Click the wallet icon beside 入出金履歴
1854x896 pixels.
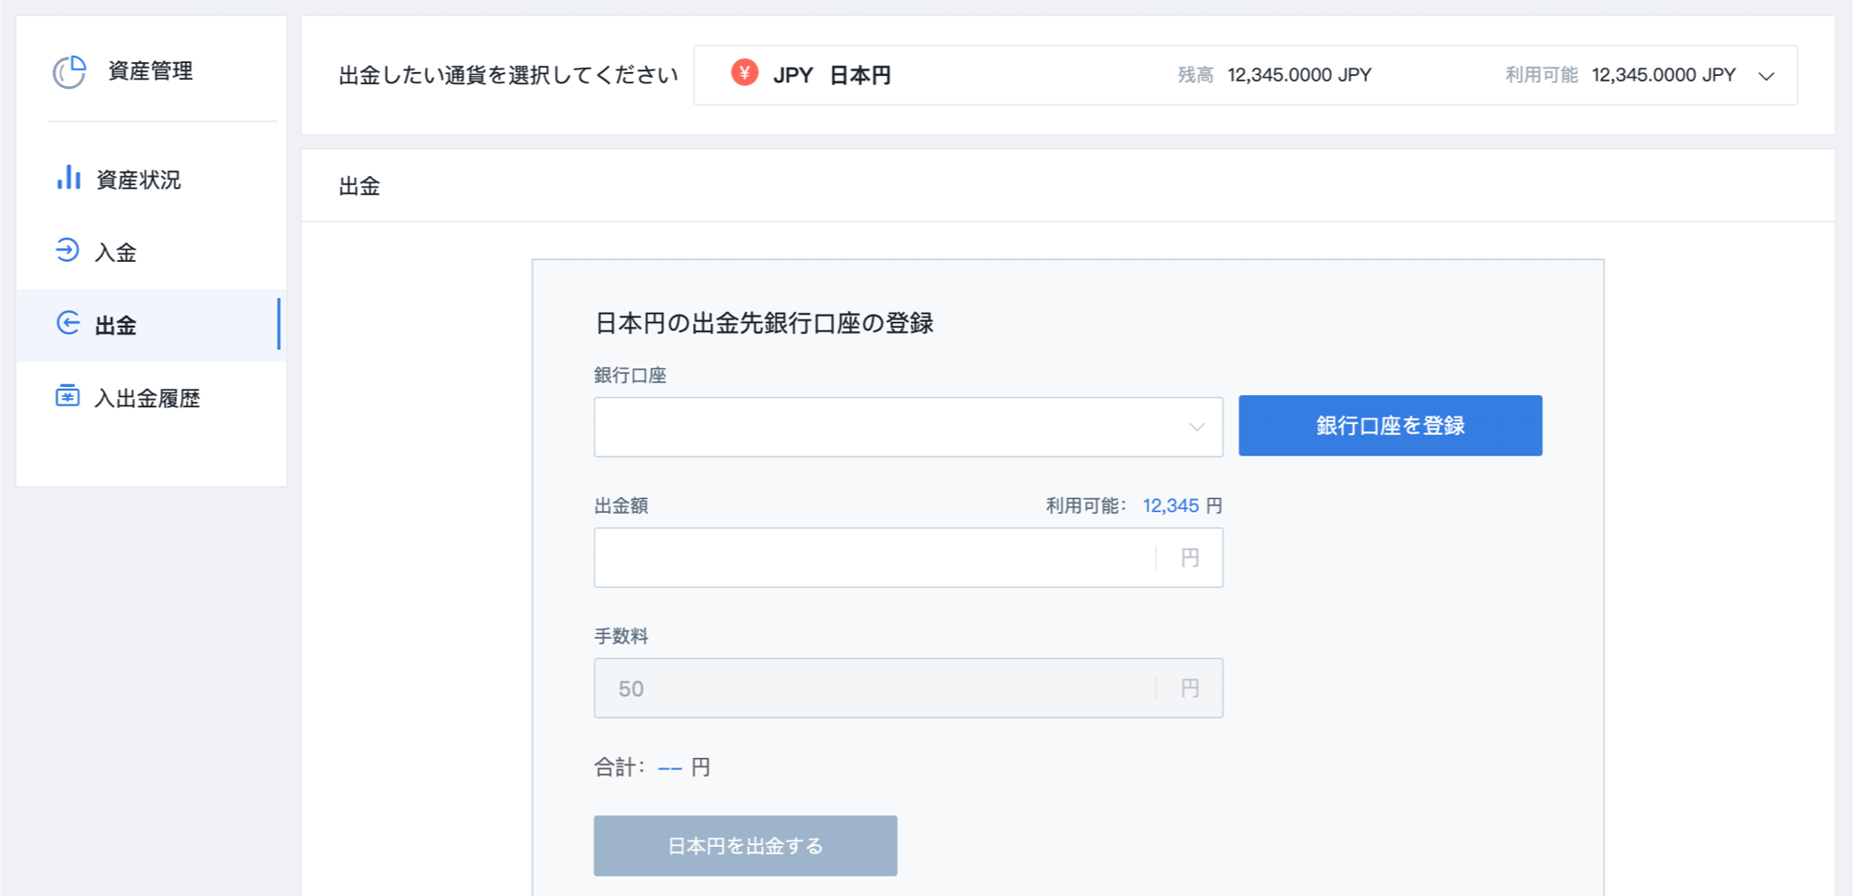[x=68, y=396]
